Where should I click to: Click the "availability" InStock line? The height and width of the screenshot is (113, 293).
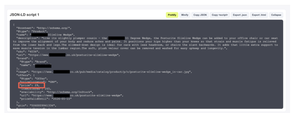click(56, 92)
